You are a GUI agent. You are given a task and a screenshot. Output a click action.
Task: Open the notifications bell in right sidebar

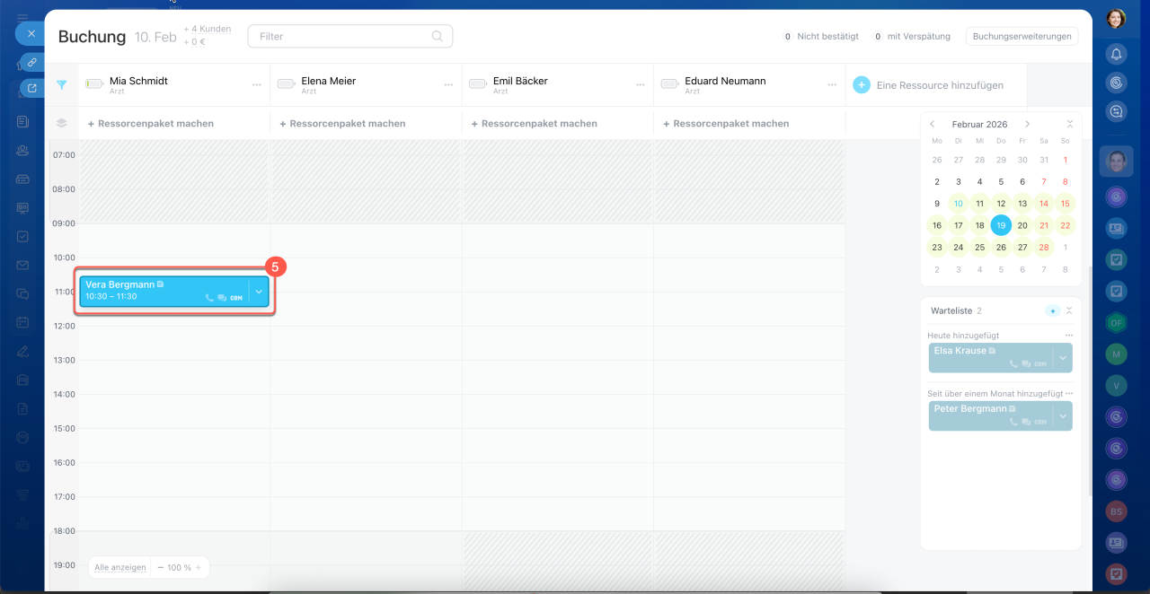pos(1116,54)
